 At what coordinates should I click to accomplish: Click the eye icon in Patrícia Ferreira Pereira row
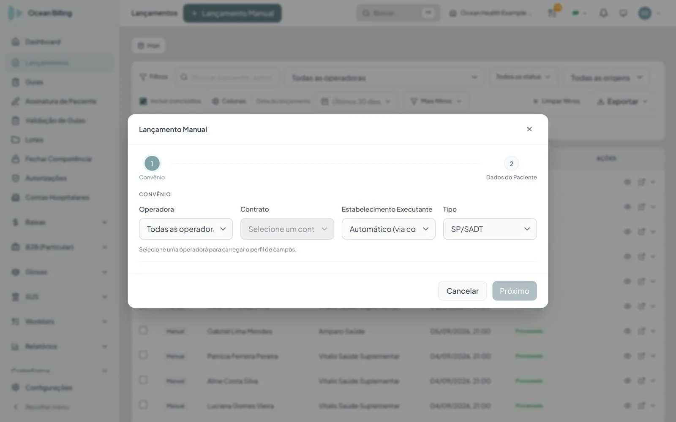[627, 356]
